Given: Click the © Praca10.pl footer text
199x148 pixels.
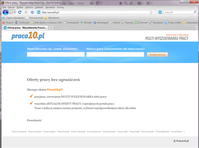Looking at the screenshot, I should click(181, 141).
